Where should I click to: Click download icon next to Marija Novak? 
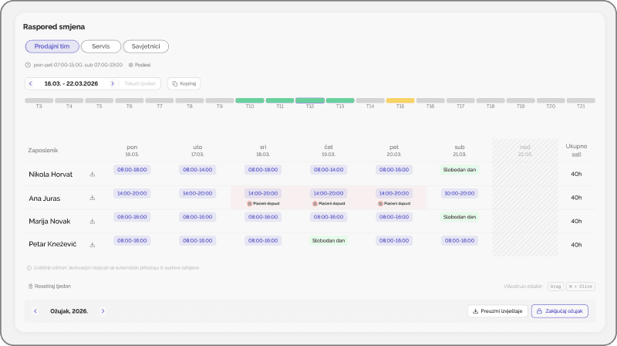tap(93, 222)
